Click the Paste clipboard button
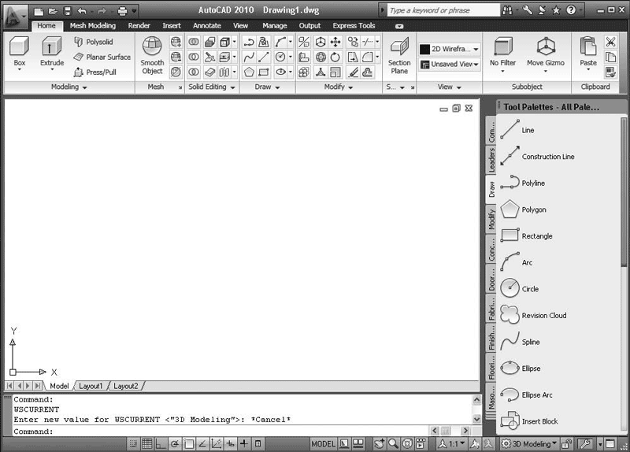630x452 pixels. (x=587, y=52)
